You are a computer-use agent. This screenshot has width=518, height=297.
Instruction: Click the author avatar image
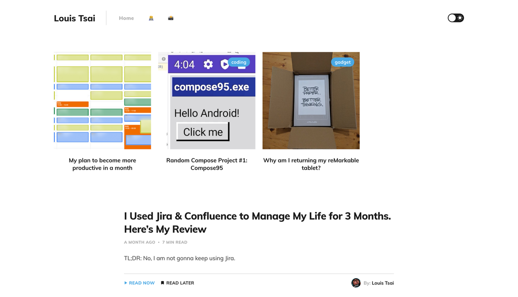[356, 283]
